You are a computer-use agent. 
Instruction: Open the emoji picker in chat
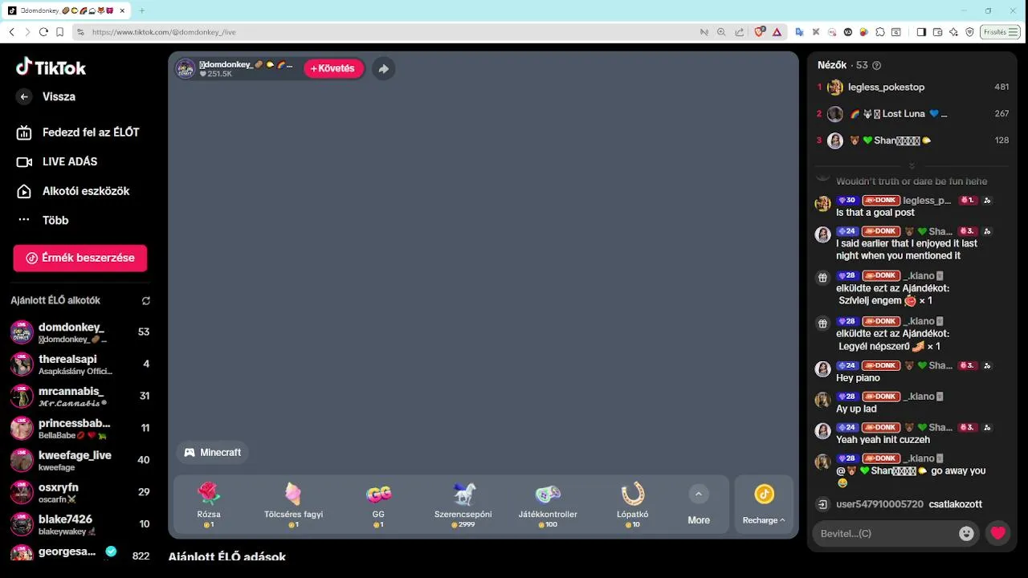pos(966,533)
